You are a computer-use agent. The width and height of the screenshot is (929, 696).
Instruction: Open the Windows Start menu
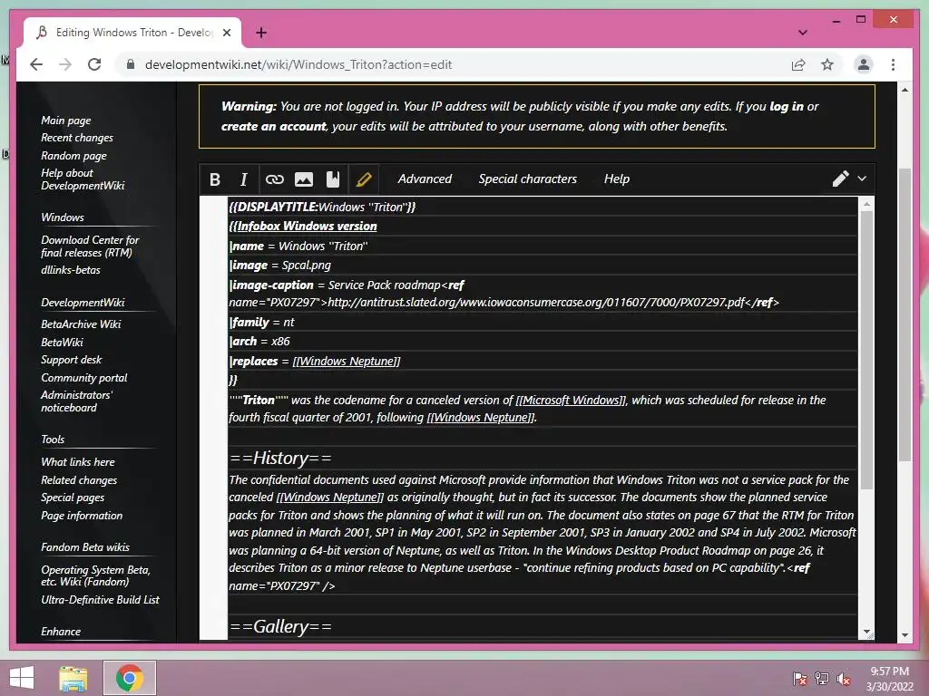click(x=22, y=678)
